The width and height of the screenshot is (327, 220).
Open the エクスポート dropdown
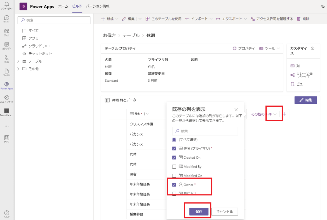(246, 19)
